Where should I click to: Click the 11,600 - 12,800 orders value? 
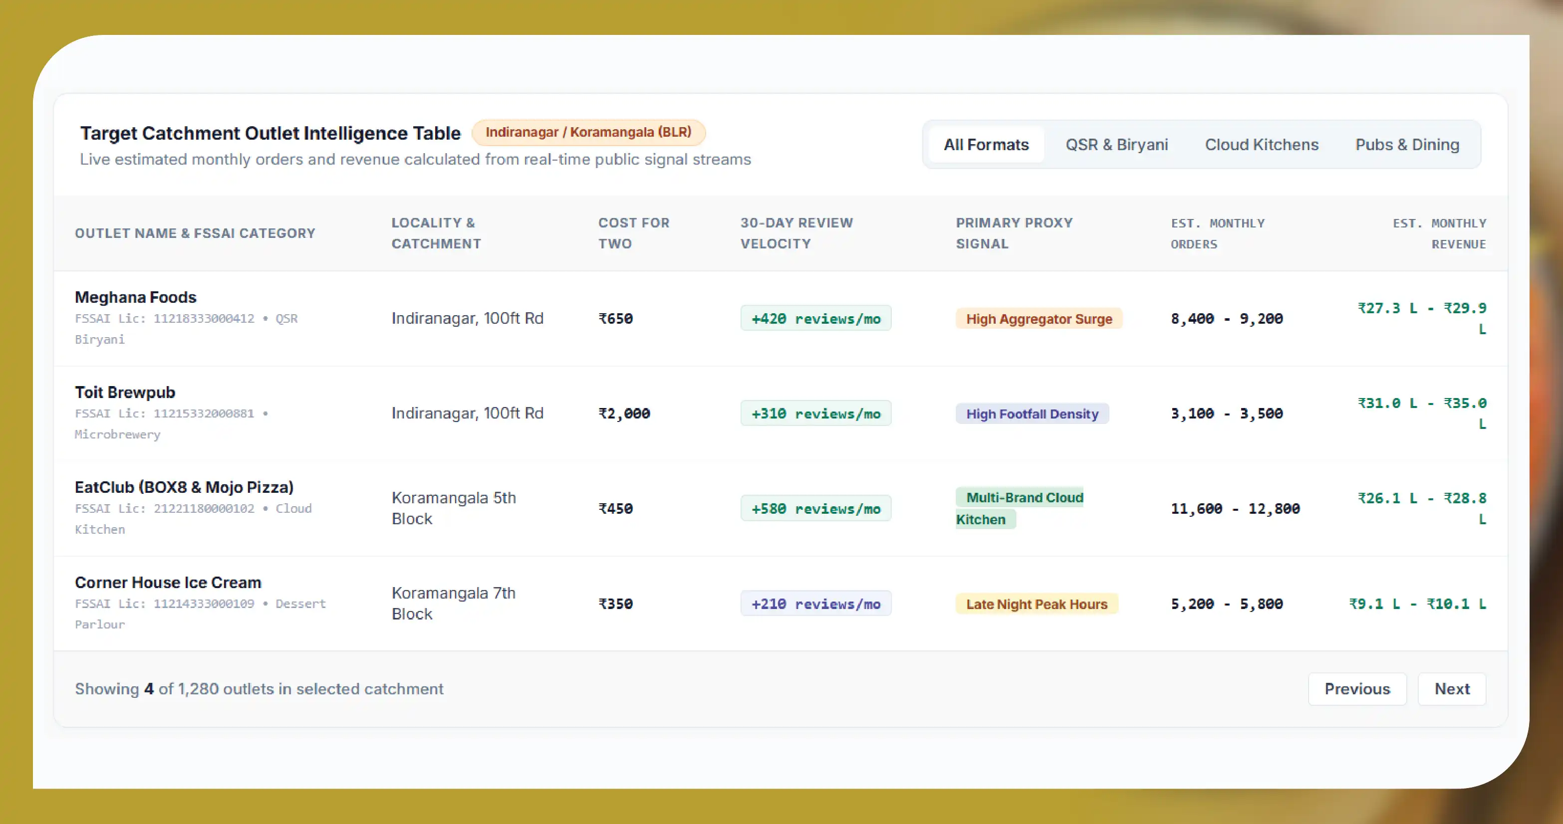[x=1235, y=509]
